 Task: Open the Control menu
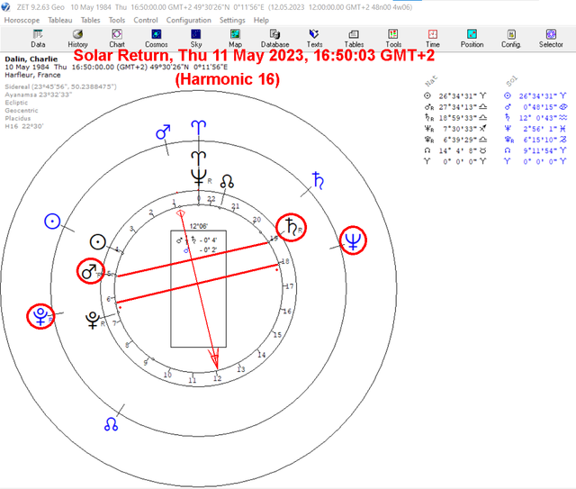click(x=146, y=20)
